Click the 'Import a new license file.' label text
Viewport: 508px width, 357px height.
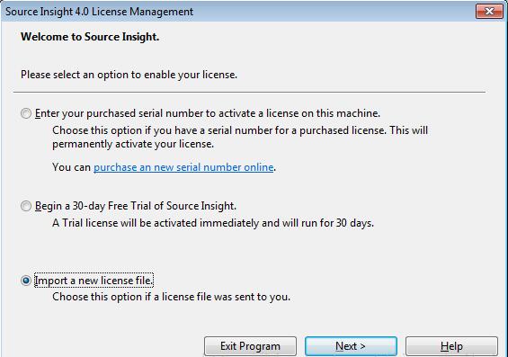94,281
